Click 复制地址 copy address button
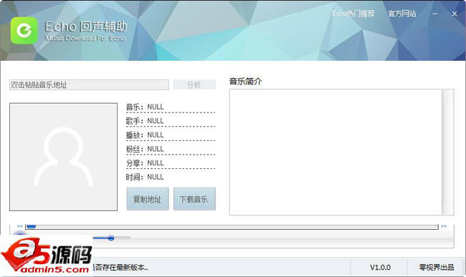Image resolution: width=466 pixels, height=277 pixels. (x=148, y=199)
